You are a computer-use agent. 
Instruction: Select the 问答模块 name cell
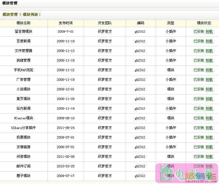23,157
